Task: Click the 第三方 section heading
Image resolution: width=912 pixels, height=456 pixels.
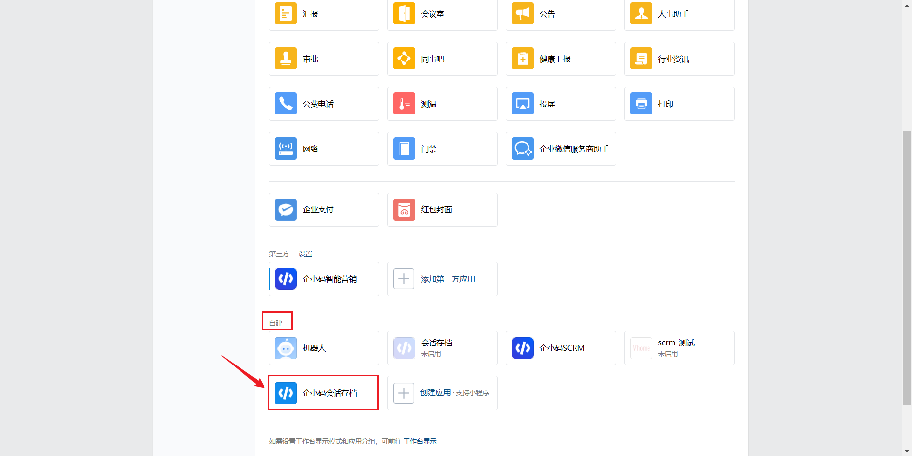Action: [279, 254]
